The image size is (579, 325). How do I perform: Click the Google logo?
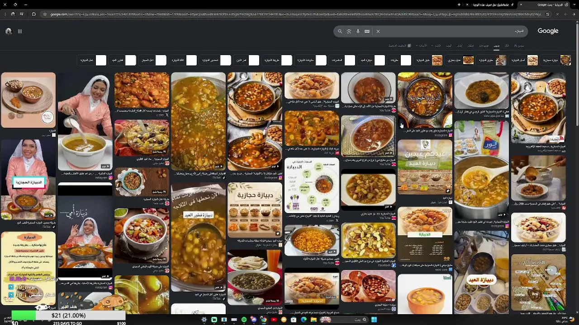click(548, 31)
